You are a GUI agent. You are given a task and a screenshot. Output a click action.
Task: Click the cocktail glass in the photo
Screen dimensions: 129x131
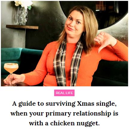(x=11, y=74)
